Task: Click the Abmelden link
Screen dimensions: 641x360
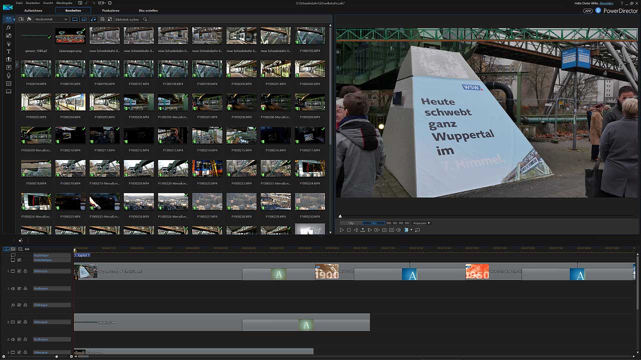Action: [x=606, y=3]
